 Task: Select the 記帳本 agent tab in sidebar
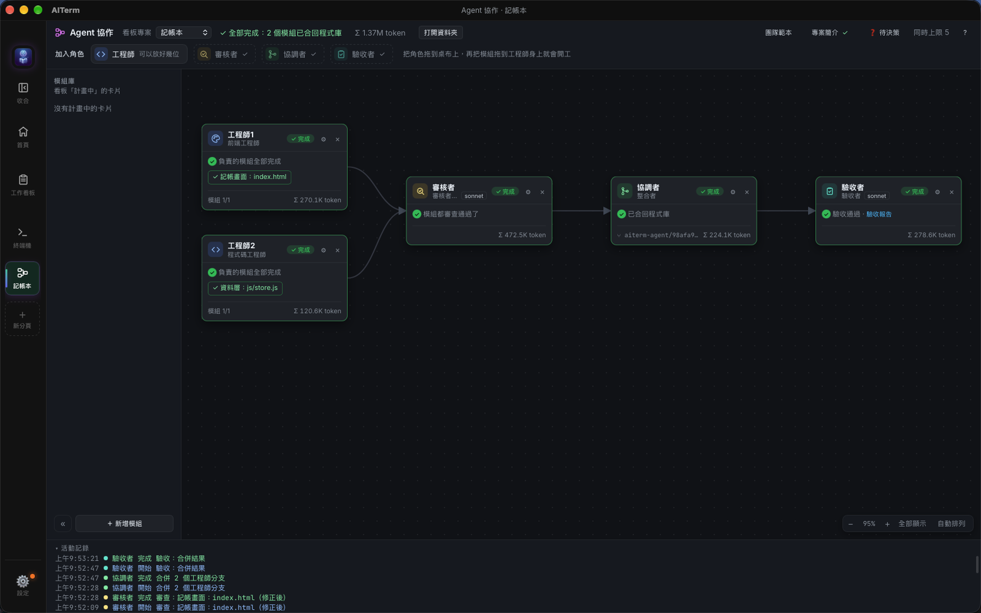pyautogui.click(x=22, y=278)
